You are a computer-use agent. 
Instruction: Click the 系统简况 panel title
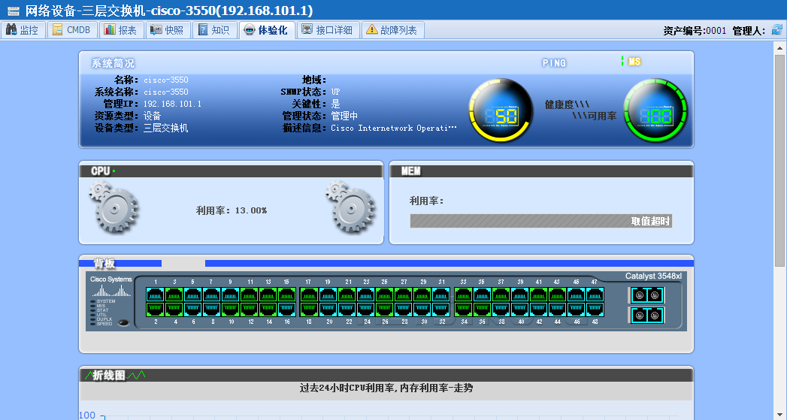(113, 64)
